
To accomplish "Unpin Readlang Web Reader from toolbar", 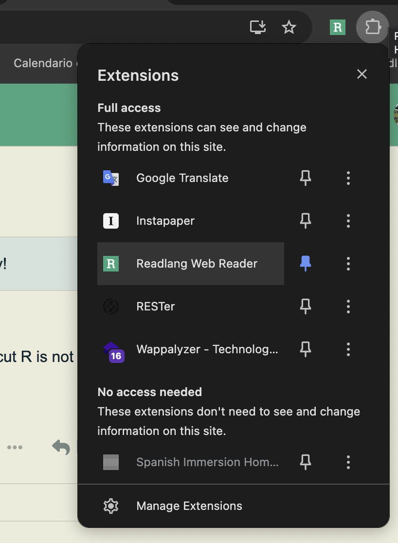I will 306,264.
